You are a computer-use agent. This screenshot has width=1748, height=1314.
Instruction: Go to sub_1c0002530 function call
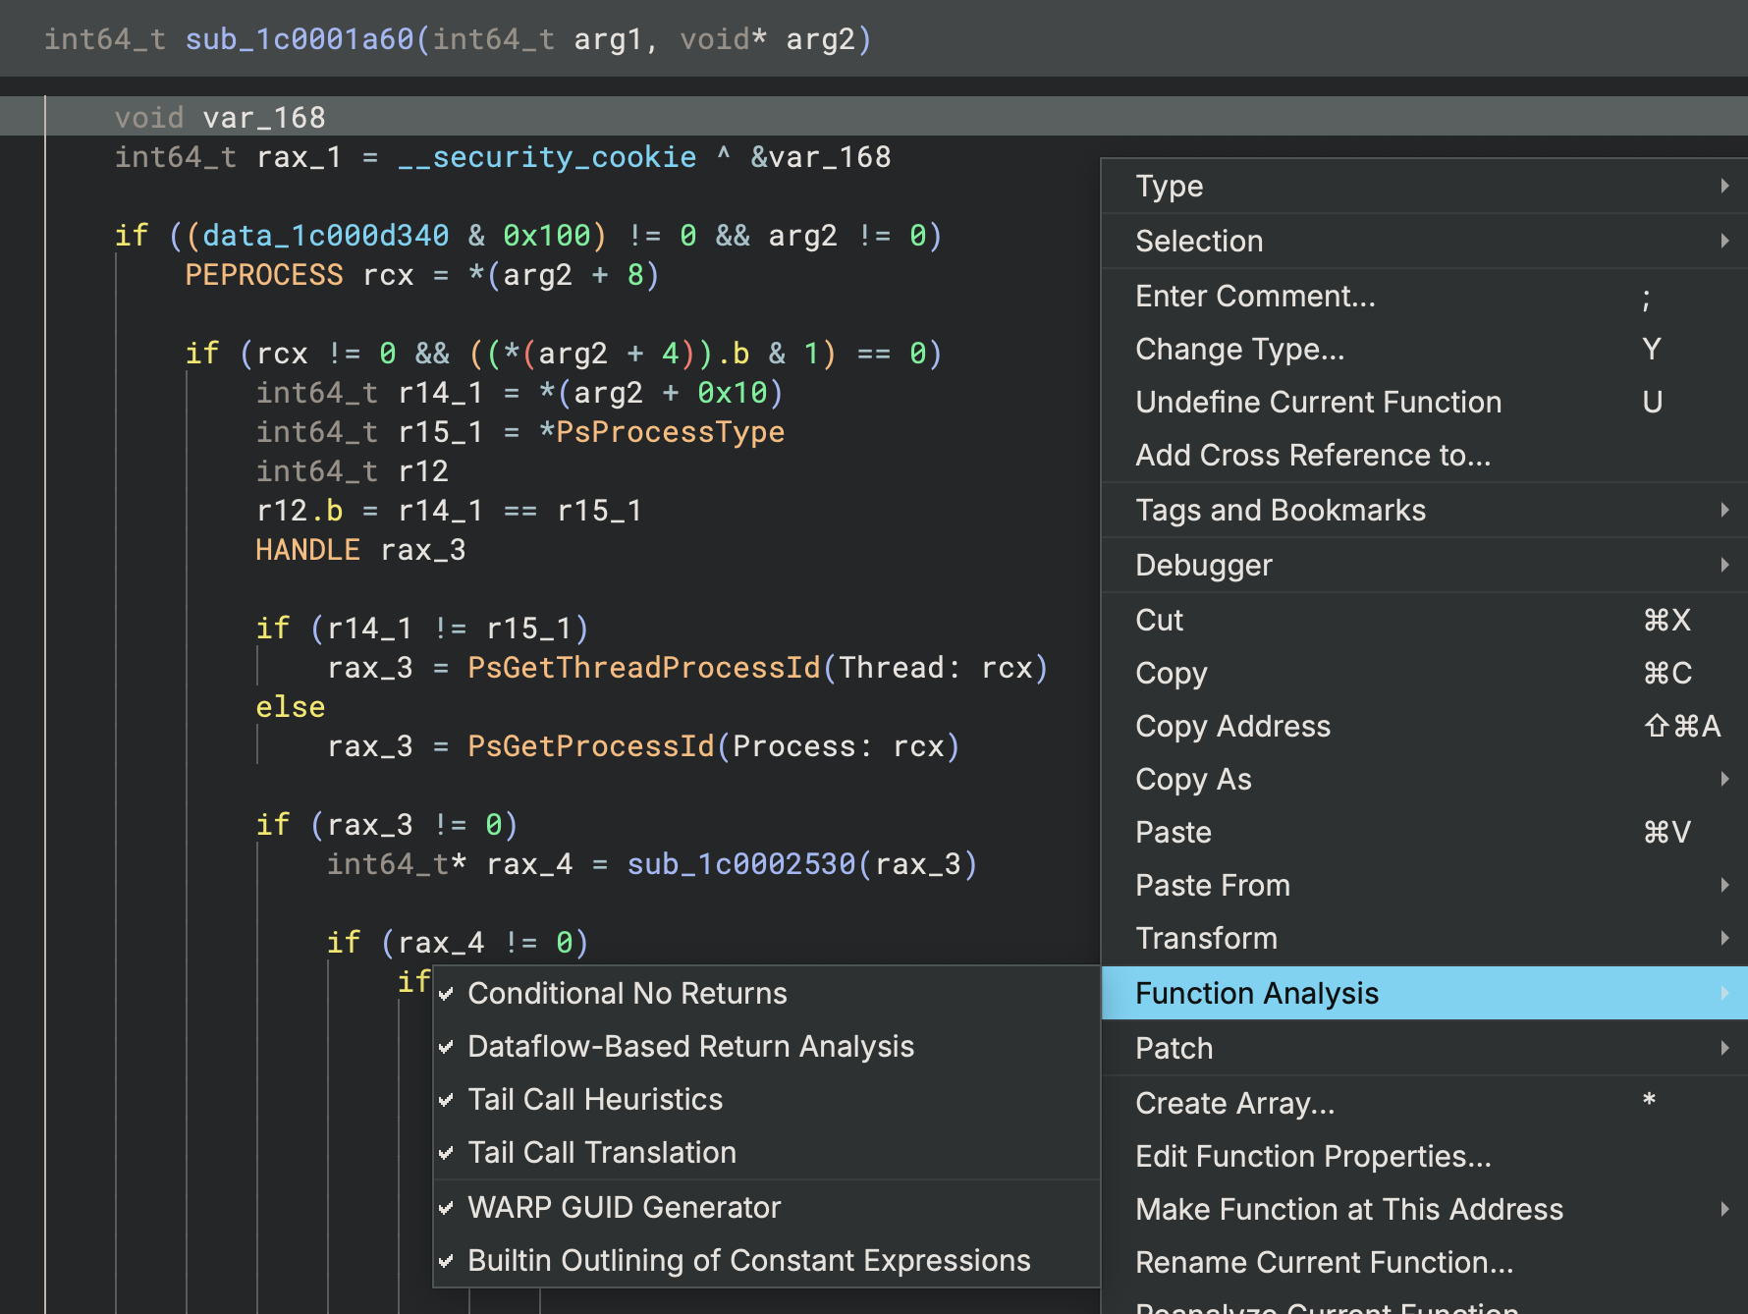click(741, 864)
